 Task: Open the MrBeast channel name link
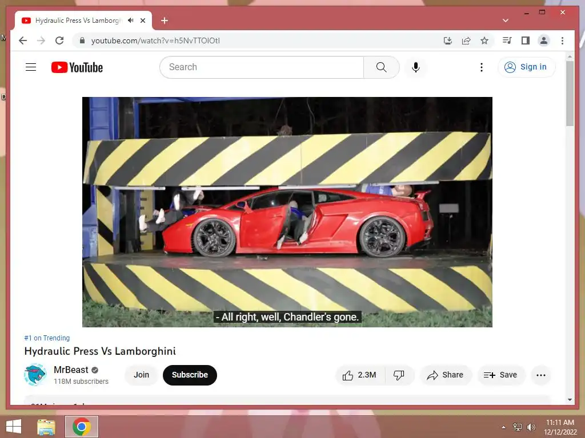coord(71,370)
